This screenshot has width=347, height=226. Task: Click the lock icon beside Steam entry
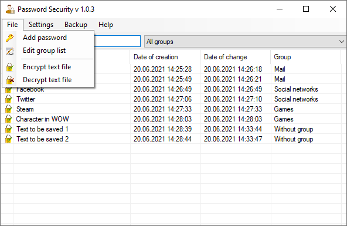[x=8, y=109]
